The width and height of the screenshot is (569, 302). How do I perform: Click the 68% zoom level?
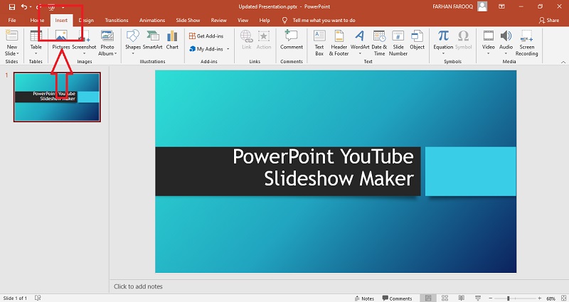(x=551, y=298)
